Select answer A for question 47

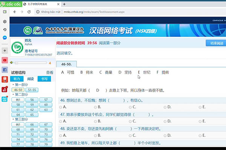[61, 121]
